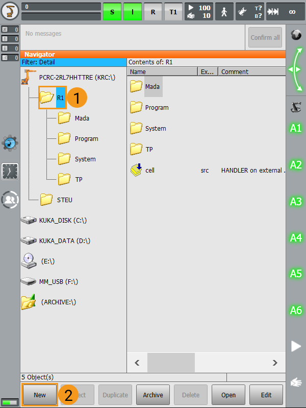Select the MM_USB (F:\) drive
The width and height of the screenshot is (306, 408).
point(49,281)
